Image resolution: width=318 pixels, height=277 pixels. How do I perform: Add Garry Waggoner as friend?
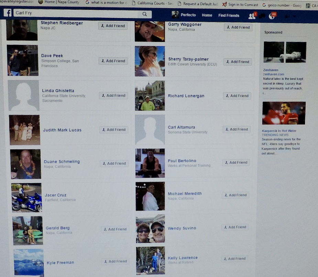point(238,27)
